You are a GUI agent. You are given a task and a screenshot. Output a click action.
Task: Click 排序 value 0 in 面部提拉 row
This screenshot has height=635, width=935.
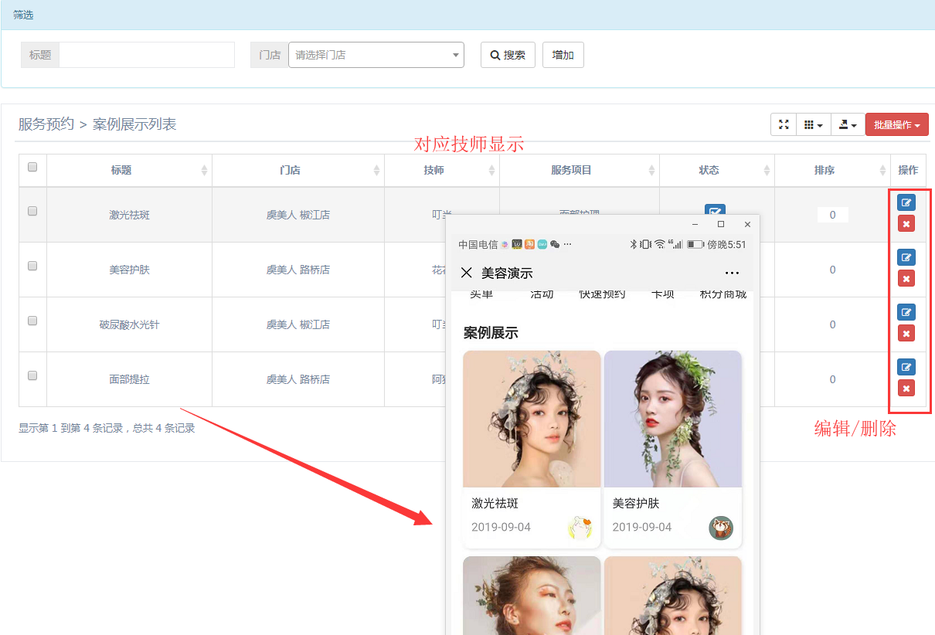[832, 379]
